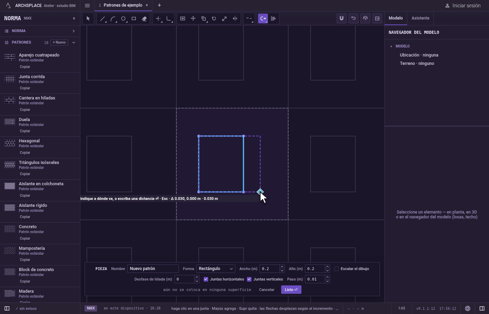489x314 pixels.
Task: Copy the Hexagonal pattern
Action: (x=25, y=152)
